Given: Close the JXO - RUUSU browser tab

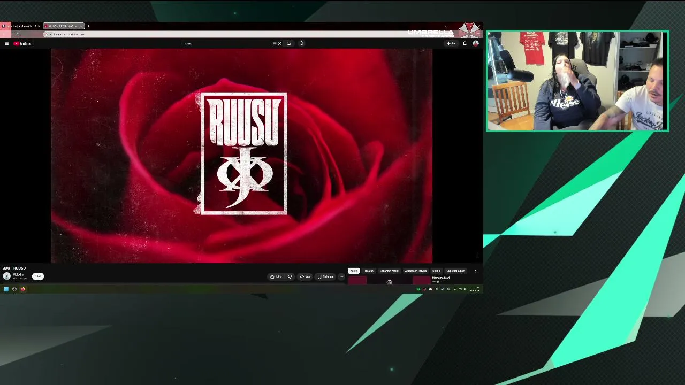Looking at the screenshot, I should pos(81,26).
